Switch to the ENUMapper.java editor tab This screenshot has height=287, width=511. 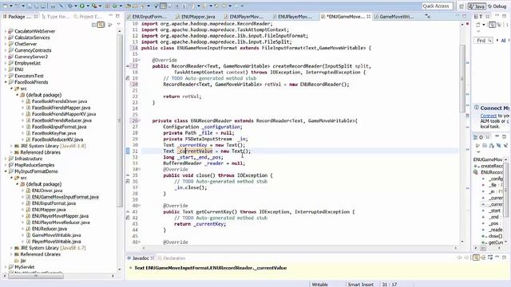pos(195,16)
